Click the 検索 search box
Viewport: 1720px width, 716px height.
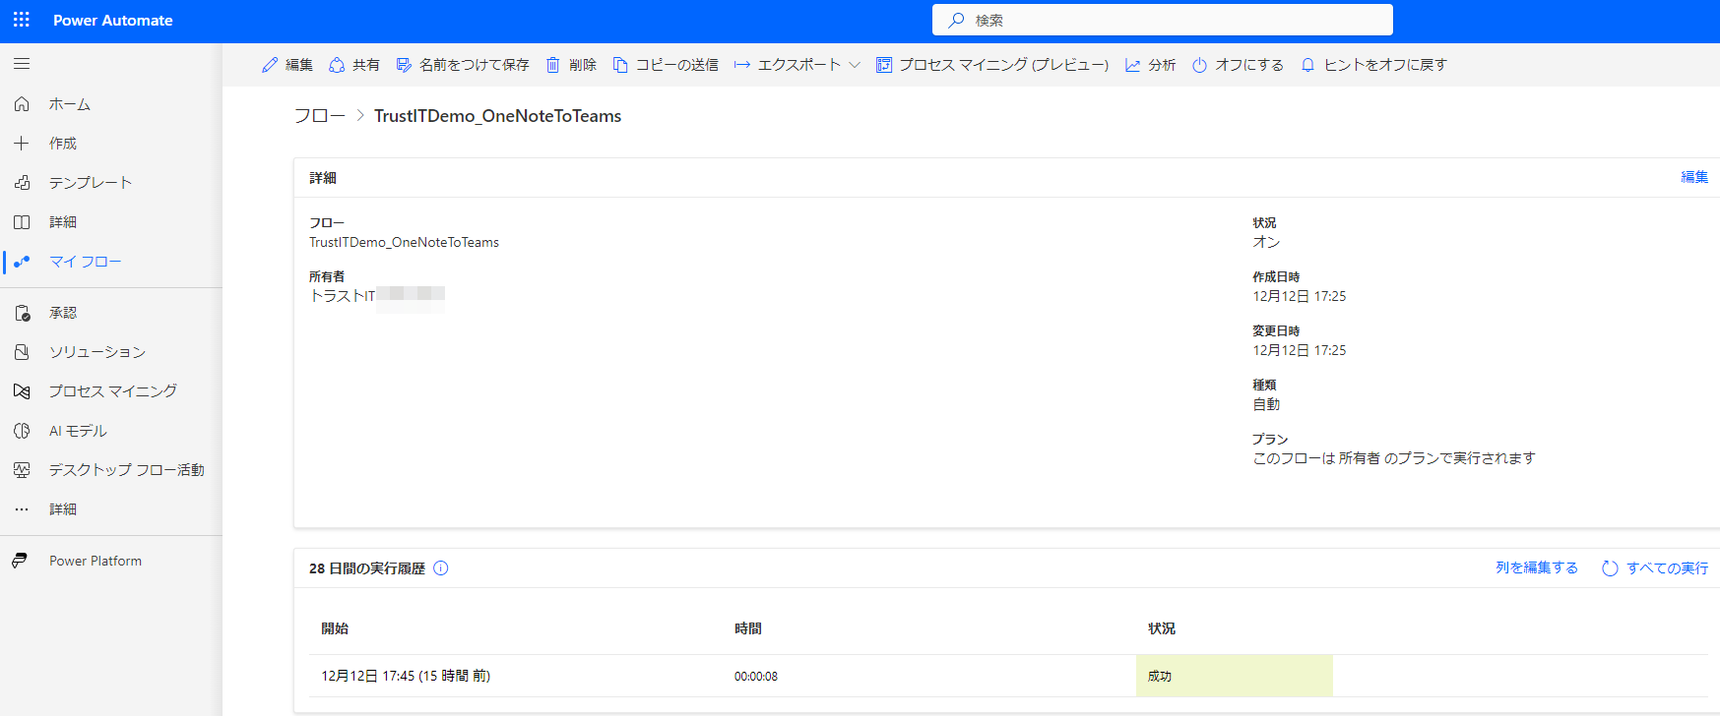(1162, 20)
